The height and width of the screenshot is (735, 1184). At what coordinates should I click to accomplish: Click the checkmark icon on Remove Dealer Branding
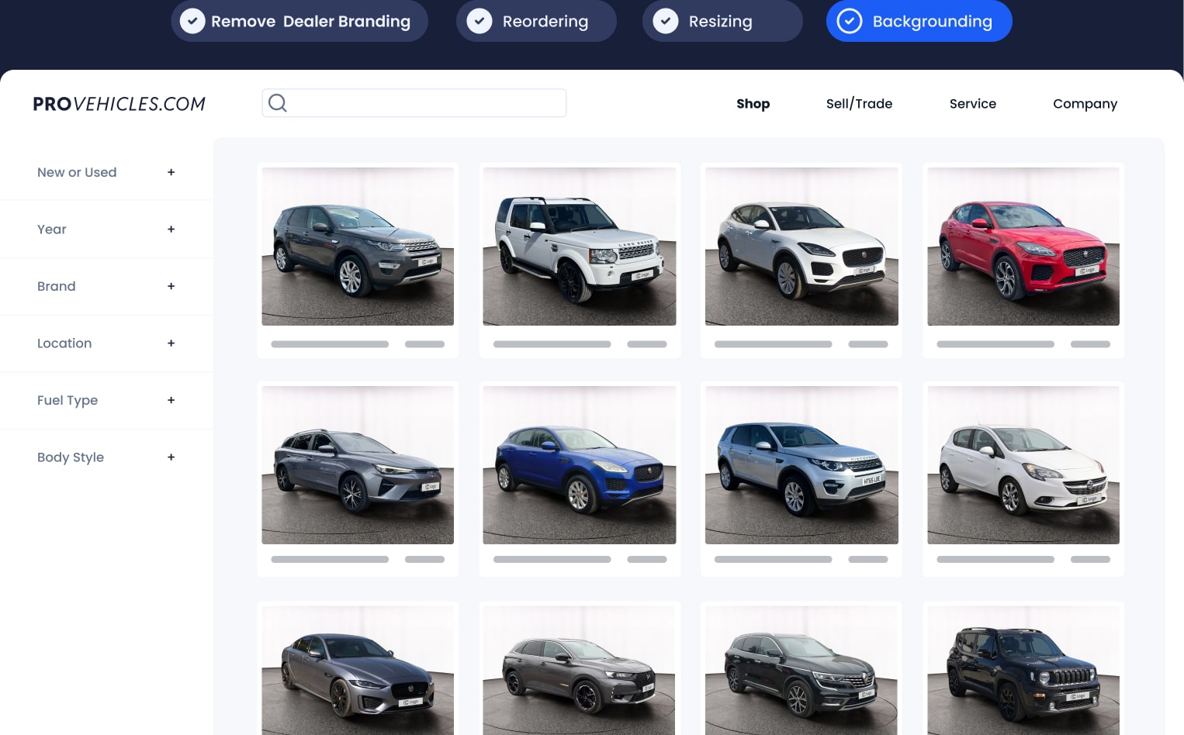(x=192, y=21)
